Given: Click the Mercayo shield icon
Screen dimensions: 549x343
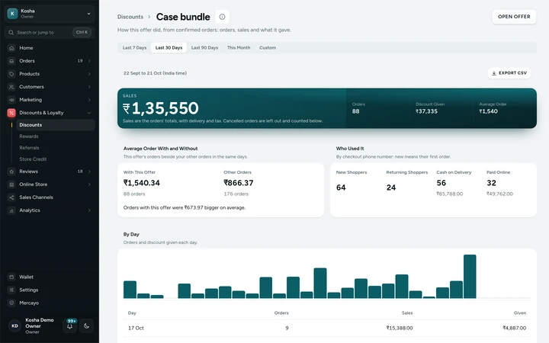Looking at the screenshot, I should pos(11,303).
